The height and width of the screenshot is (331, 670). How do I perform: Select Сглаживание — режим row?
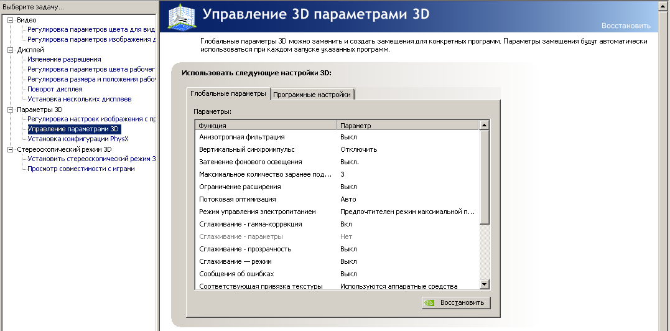click(x=337, y=261)
